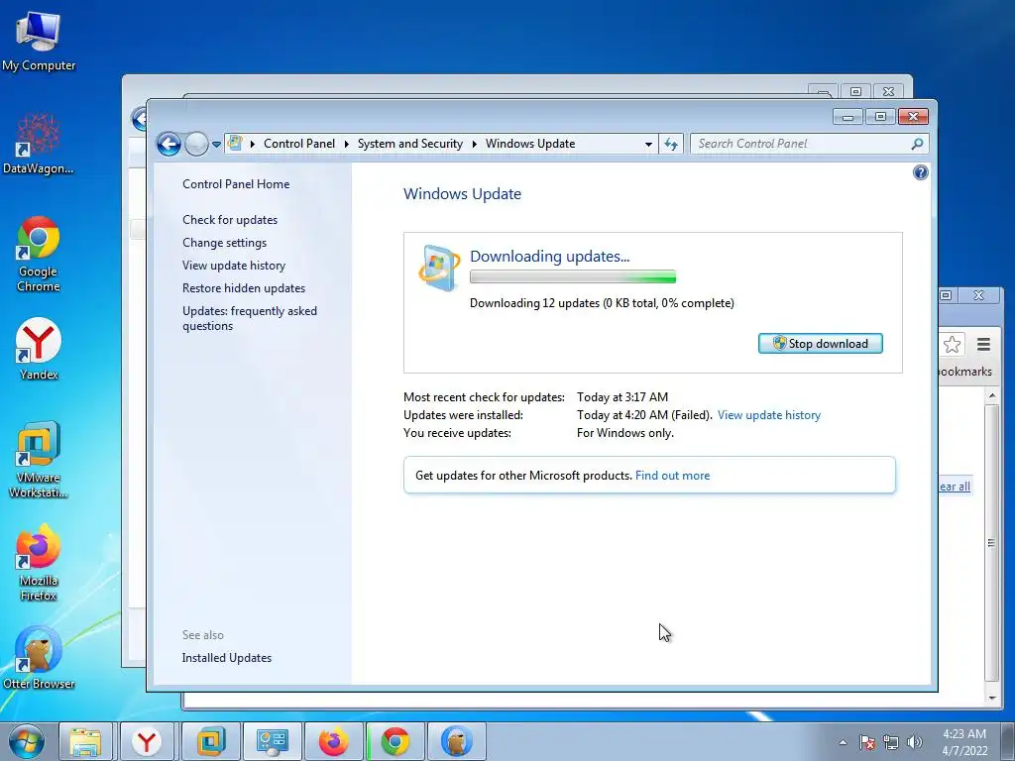Open the DataWagon desktop shortcut
1015x761 pixels.
pos(39,144)
